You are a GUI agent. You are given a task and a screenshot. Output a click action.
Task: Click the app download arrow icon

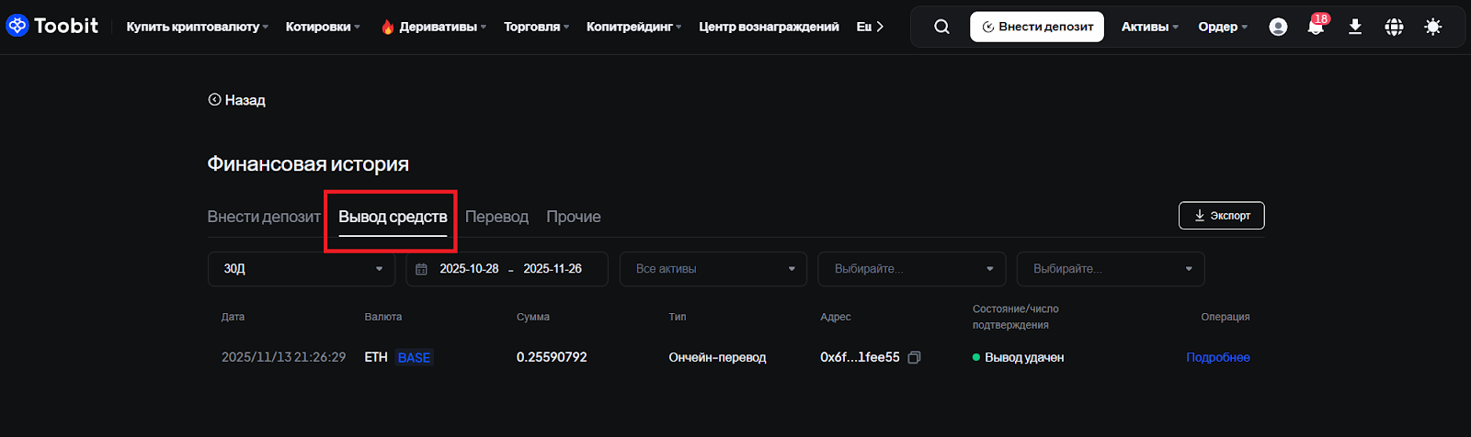coord(1355,27)
